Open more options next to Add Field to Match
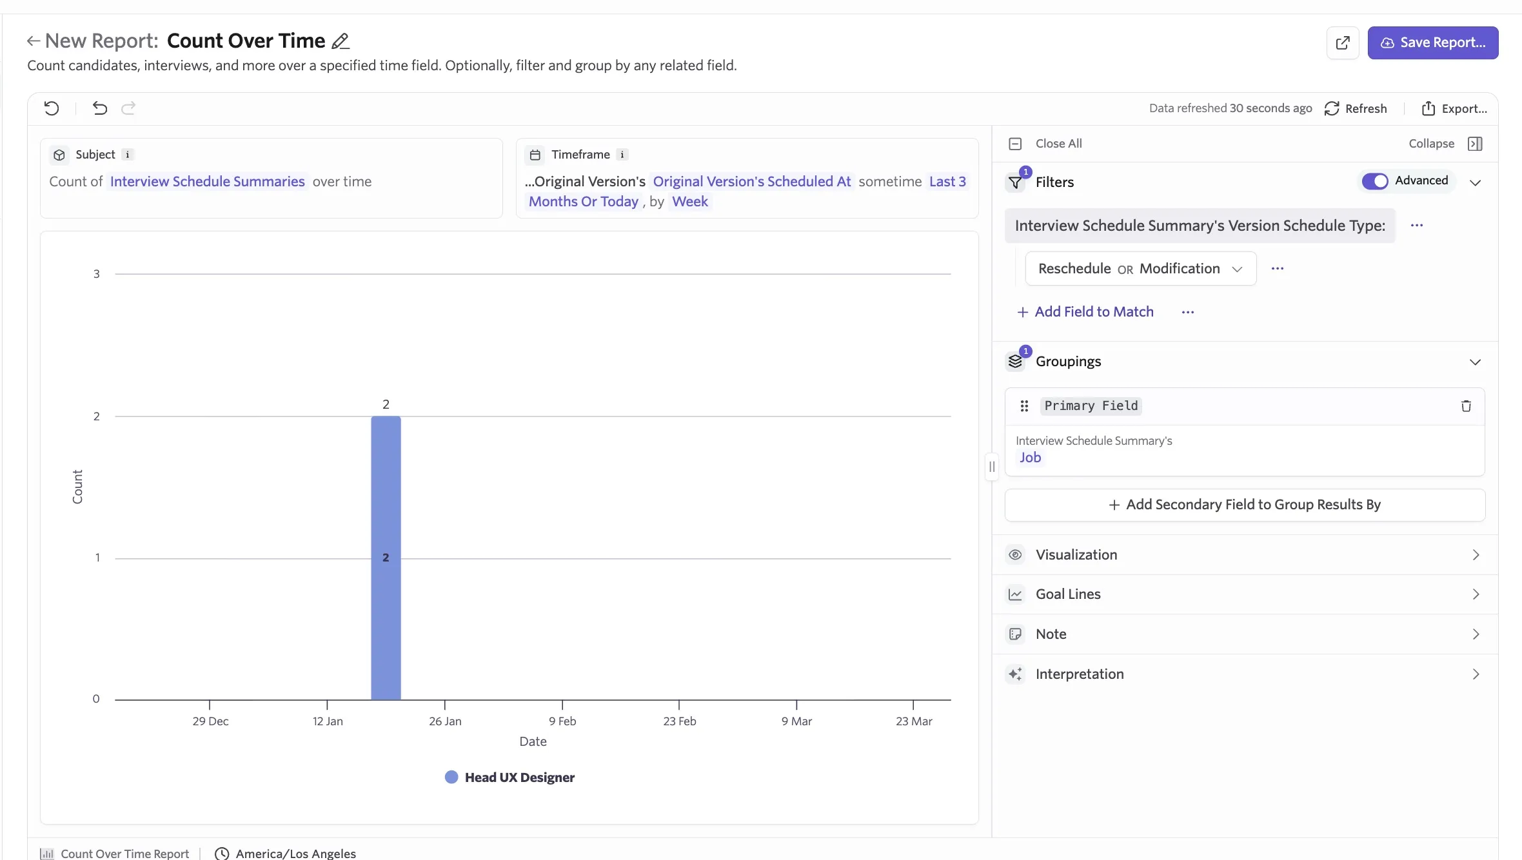1522x860 pixels. pyautogui.click(x=1188, y=312)
